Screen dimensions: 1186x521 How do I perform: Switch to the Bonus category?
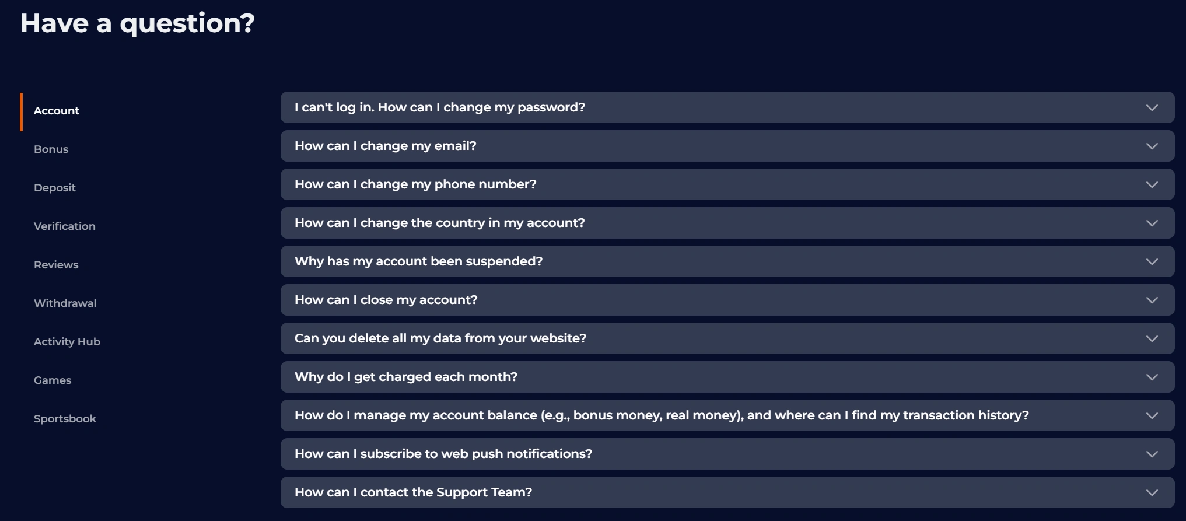point(52,149)
